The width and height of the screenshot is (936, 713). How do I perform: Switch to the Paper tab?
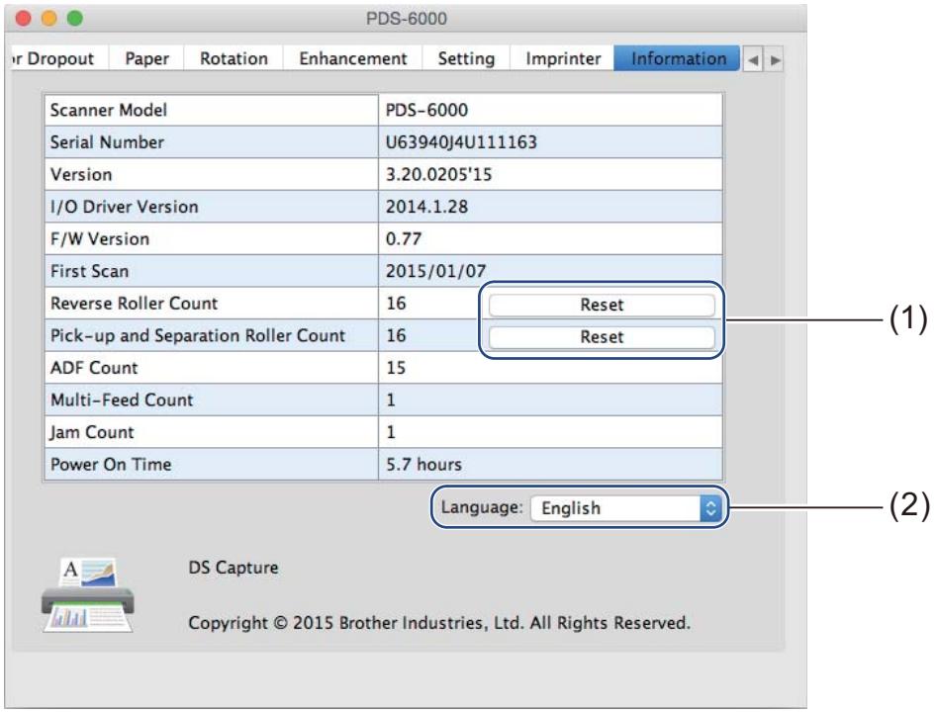point(146,58)
